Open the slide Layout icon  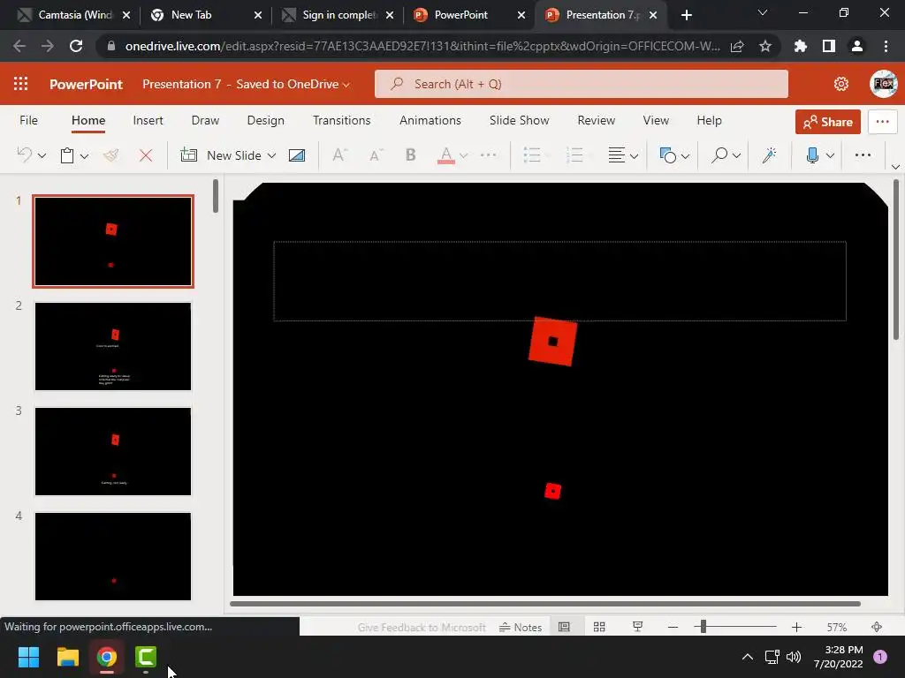(x=297, y=155)
